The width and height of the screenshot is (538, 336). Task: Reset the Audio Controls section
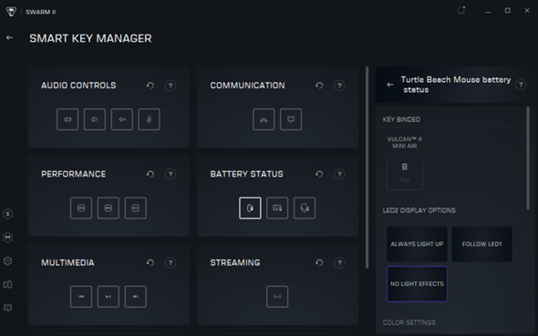click(x=150, y=86)
